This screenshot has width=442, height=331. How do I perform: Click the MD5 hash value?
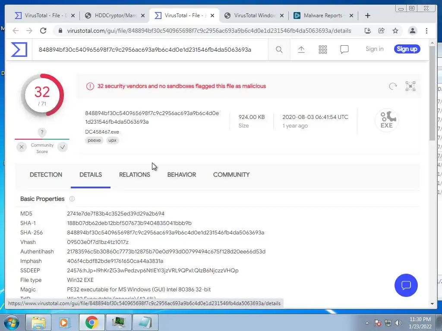click(116, 214)
